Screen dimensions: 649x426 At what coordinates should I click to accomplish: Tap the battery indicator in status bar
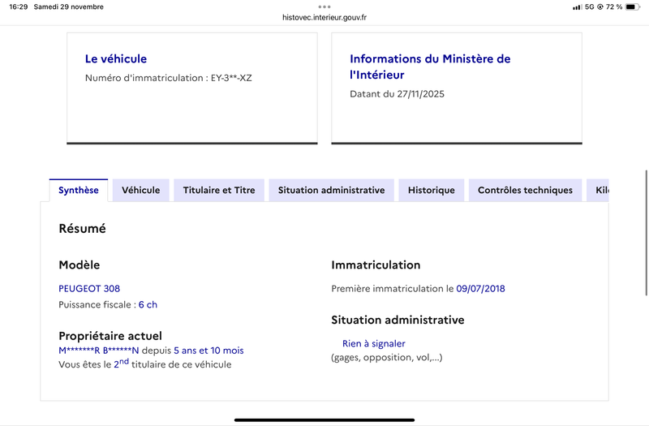tap(634, 6)
